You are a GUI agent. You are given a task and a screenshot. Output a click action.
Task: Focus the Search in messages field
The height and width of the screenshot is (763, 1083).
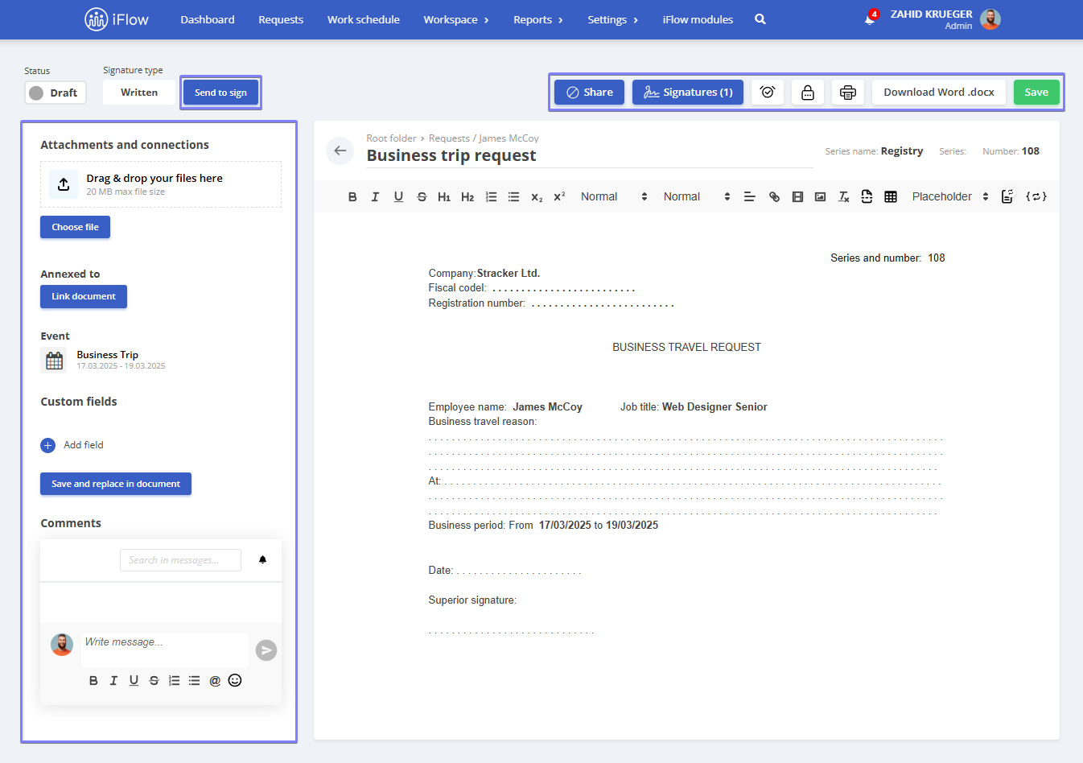click(x=180, y=560)
